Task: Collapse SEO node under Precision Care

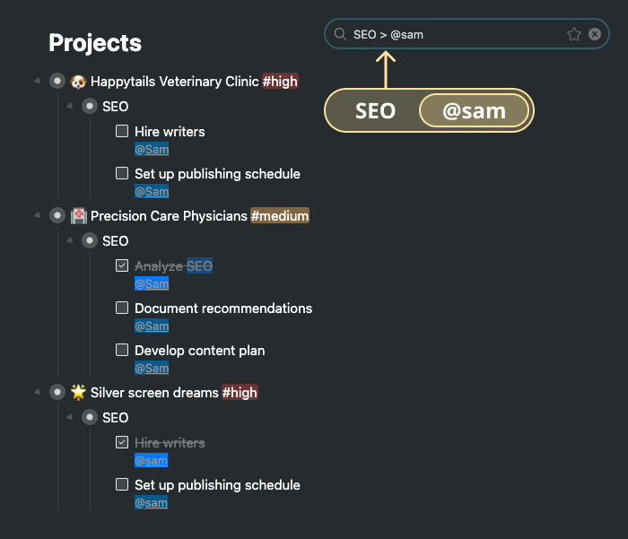Action: (70, 240)
